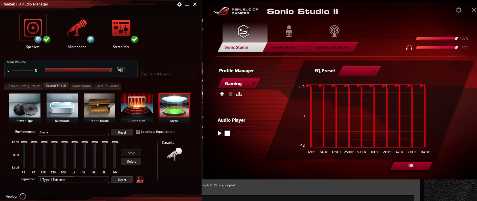Click the 500 Hz equalizer slider in Realtek
477x201 pixels.
(x=64, y=155)
